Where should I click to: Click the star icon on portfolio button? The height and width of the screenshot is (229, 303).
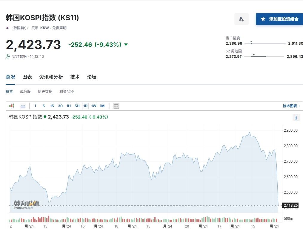[263, 19]
